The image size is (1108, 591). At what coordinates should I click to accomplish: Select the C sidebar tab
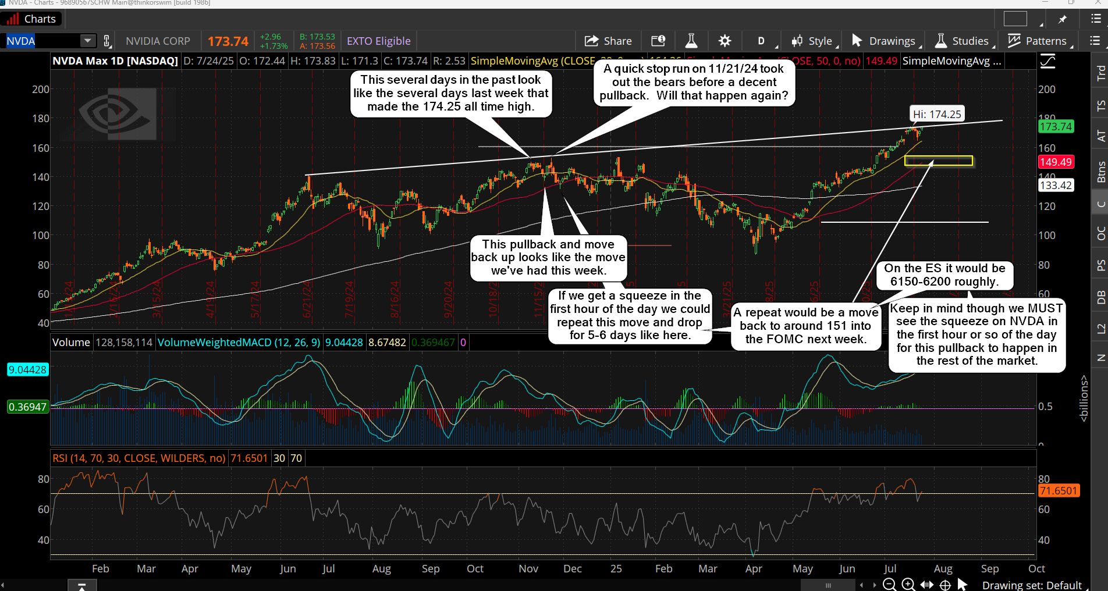[1100, 204]
